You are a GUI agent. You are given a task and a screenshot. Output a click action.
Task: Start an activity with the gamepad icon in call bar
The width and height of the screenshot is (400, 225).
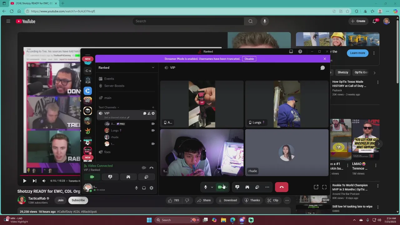247,187
